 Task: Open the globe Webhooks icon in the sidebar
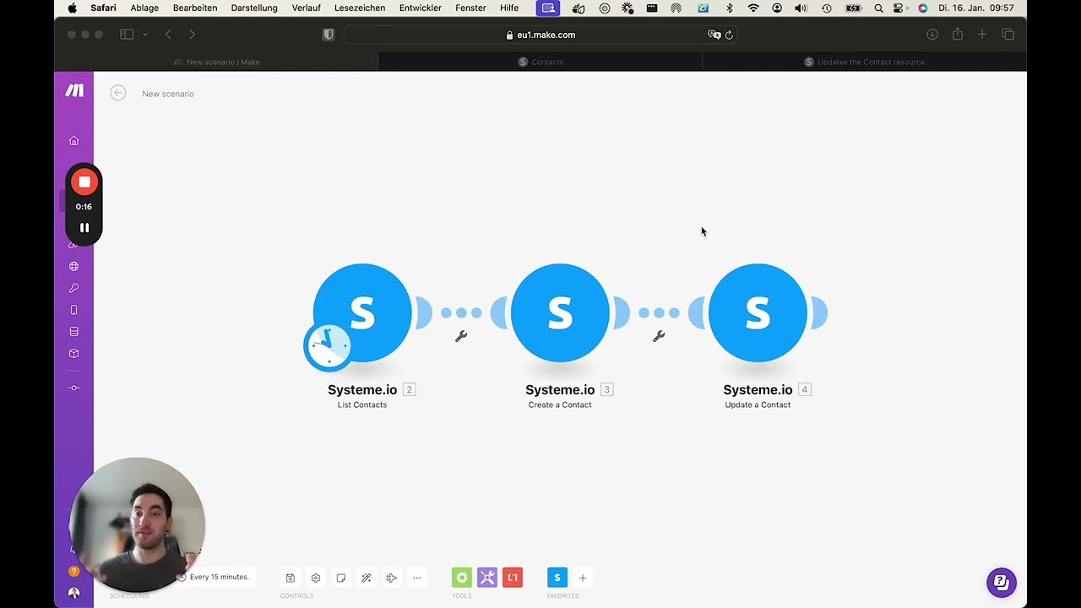(73, 266)
